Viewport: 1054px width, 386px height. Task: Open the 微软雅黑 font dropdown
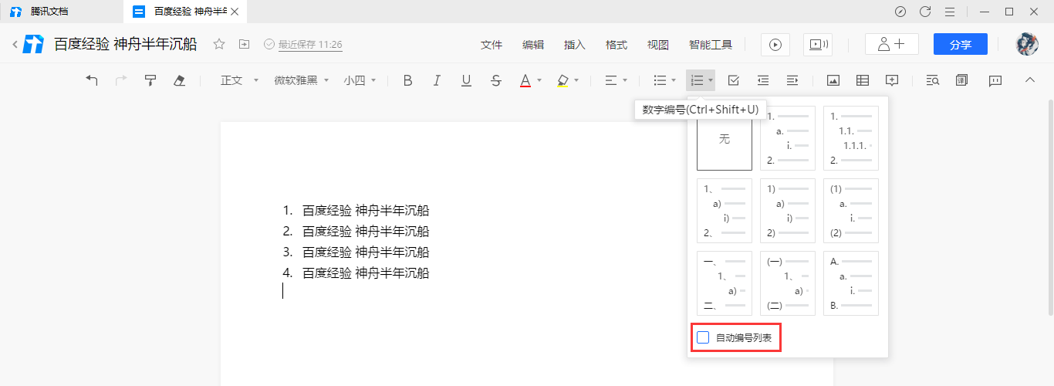[302, 80]
